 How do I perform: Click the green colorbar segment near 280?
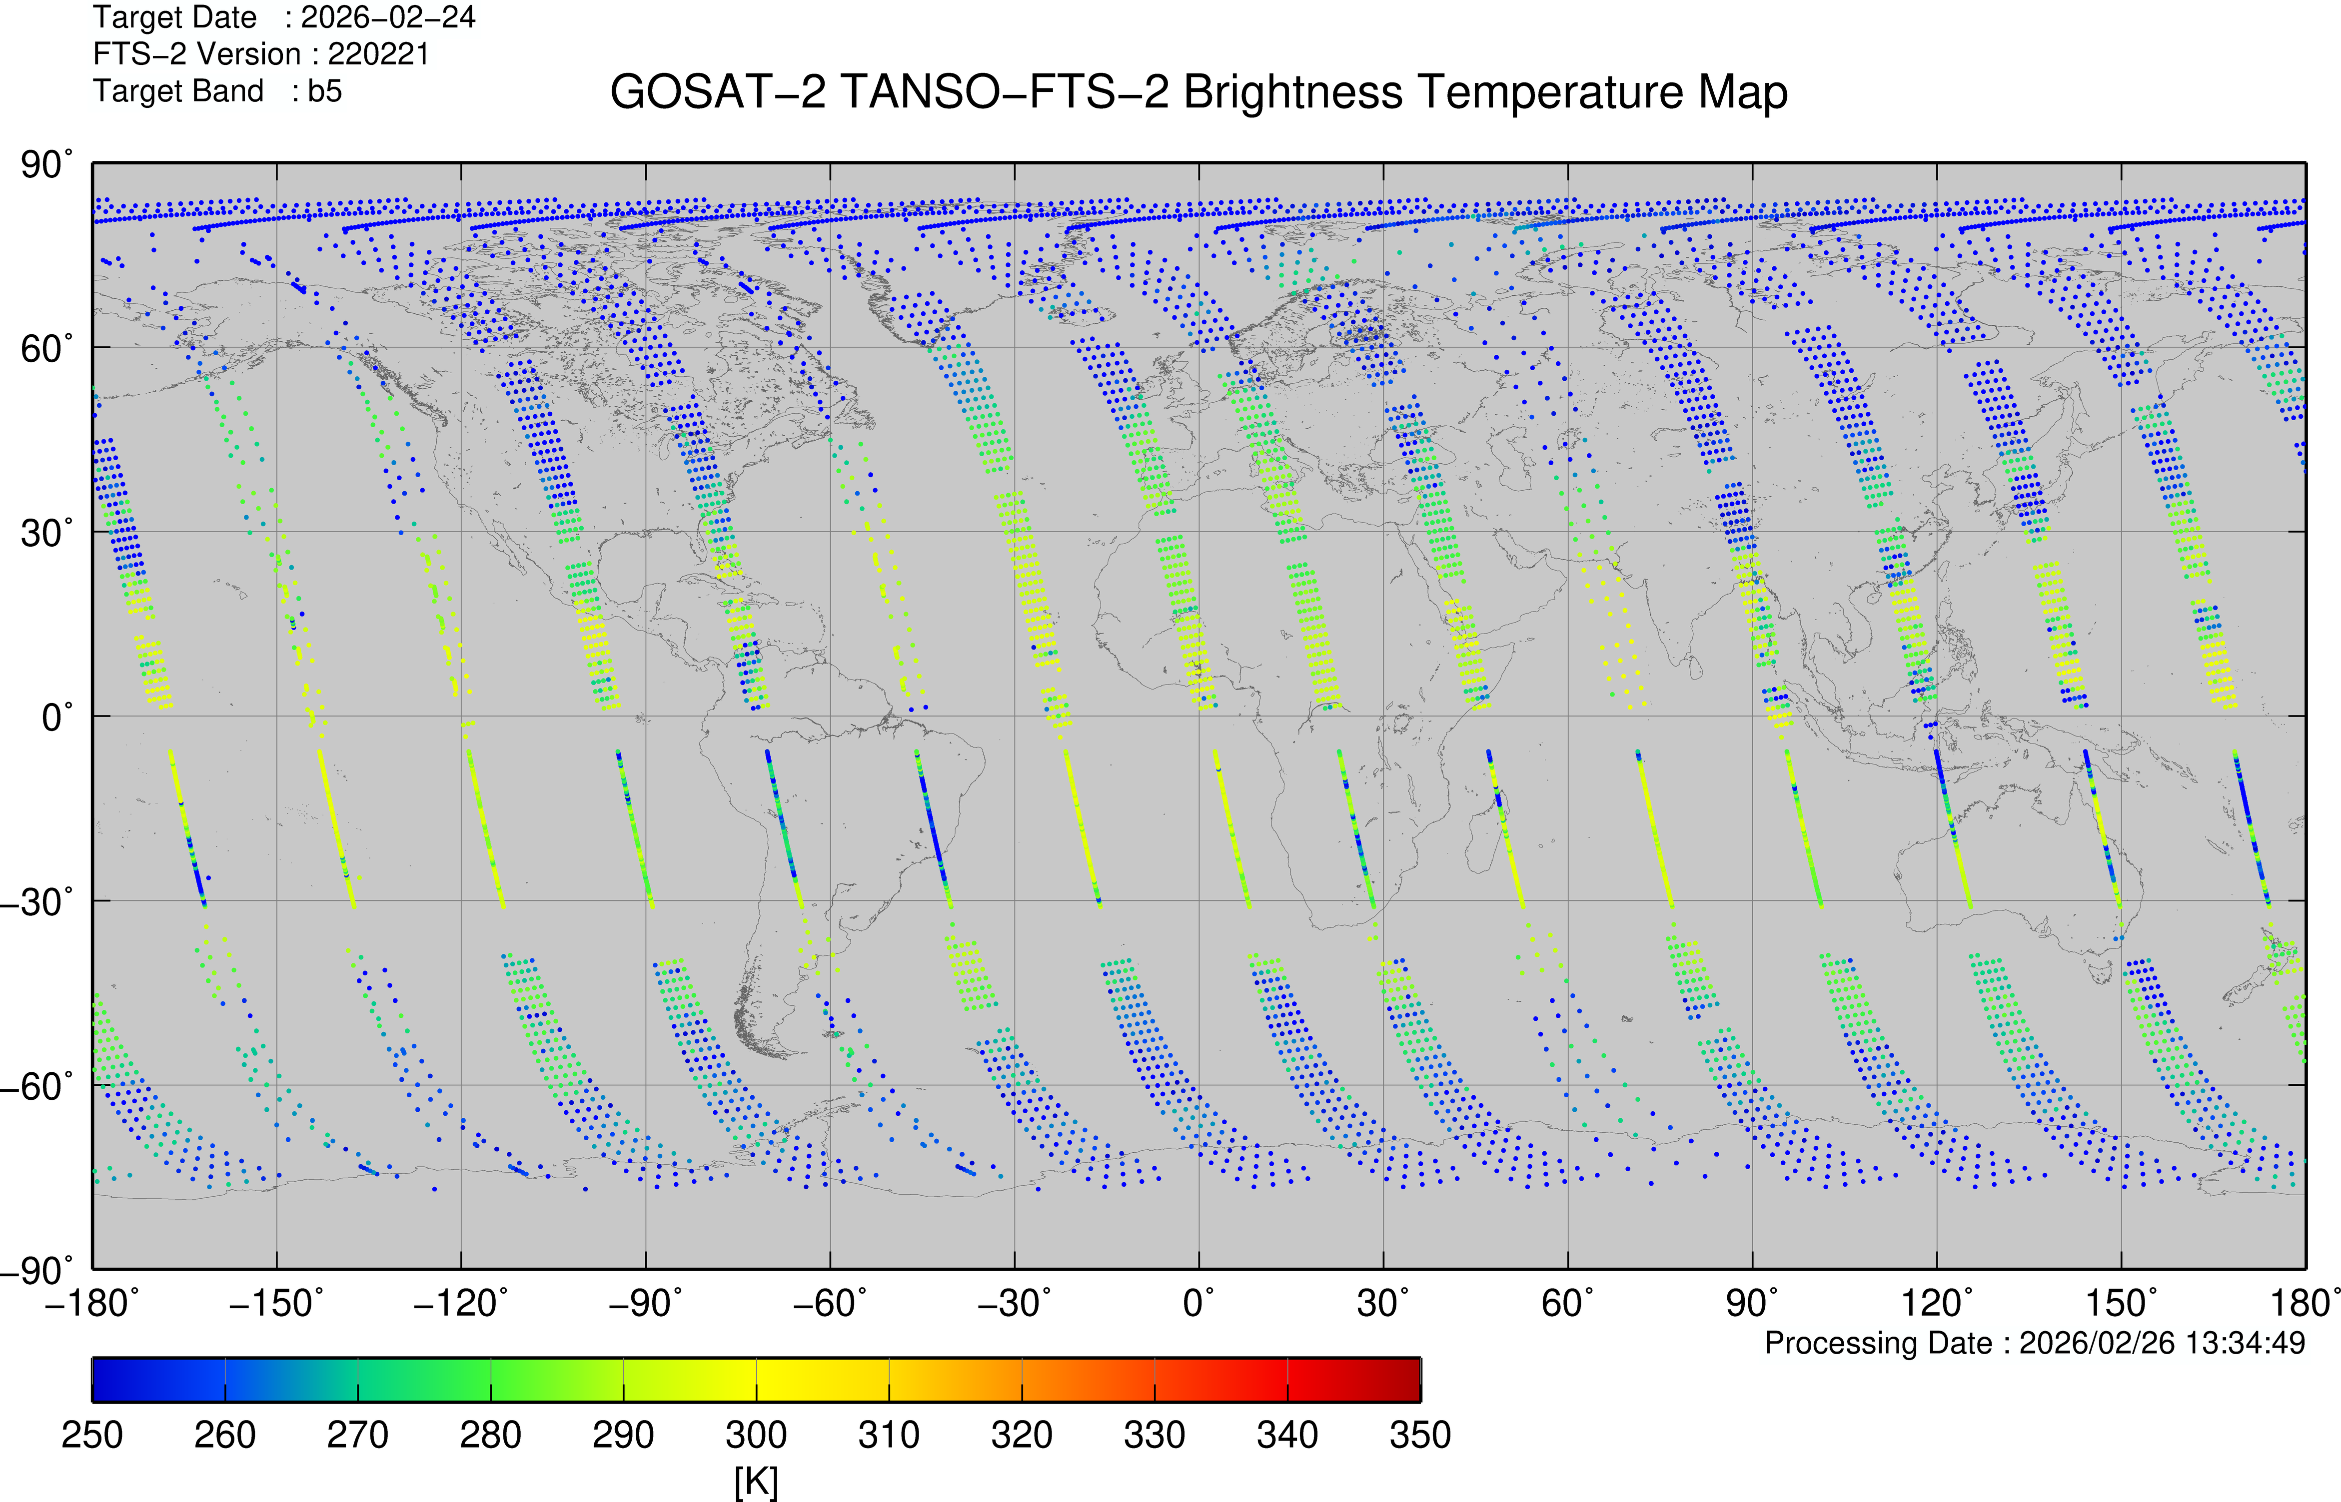click(491, 1379)
